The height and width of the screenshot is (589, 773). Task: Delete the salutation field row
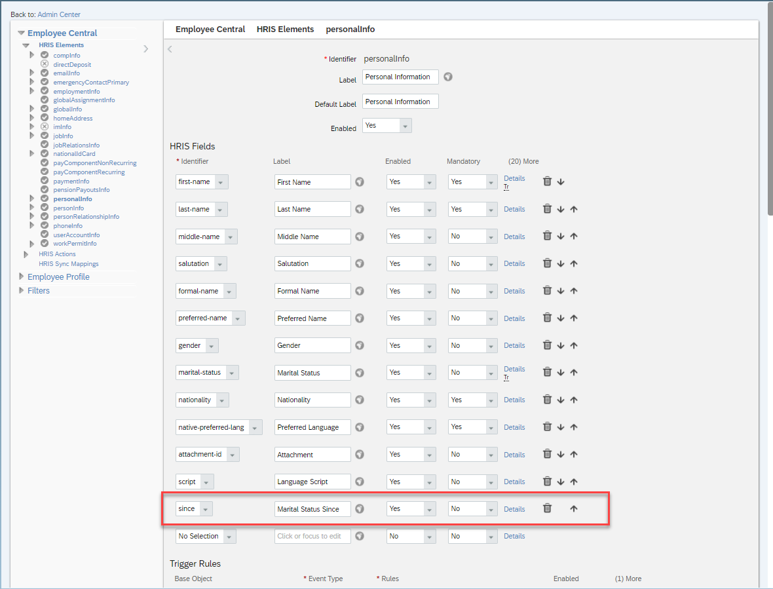(x=547, y=263)
